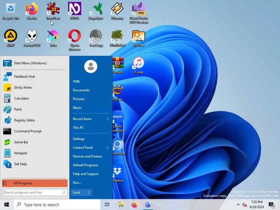The image size is (280, 210).
Task: Launch Calculator from start menu
Action: point(35,98)
